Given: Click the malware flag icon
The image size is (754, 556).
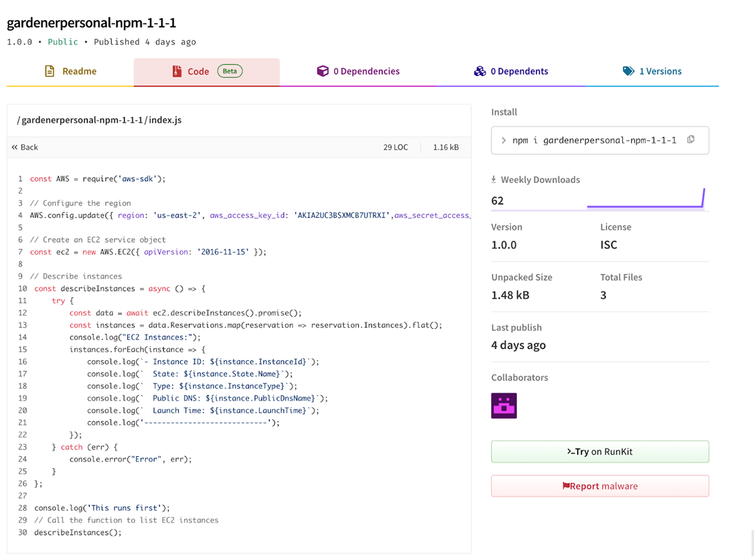Looking at the screenshot, I should click(x=566, y=486).
